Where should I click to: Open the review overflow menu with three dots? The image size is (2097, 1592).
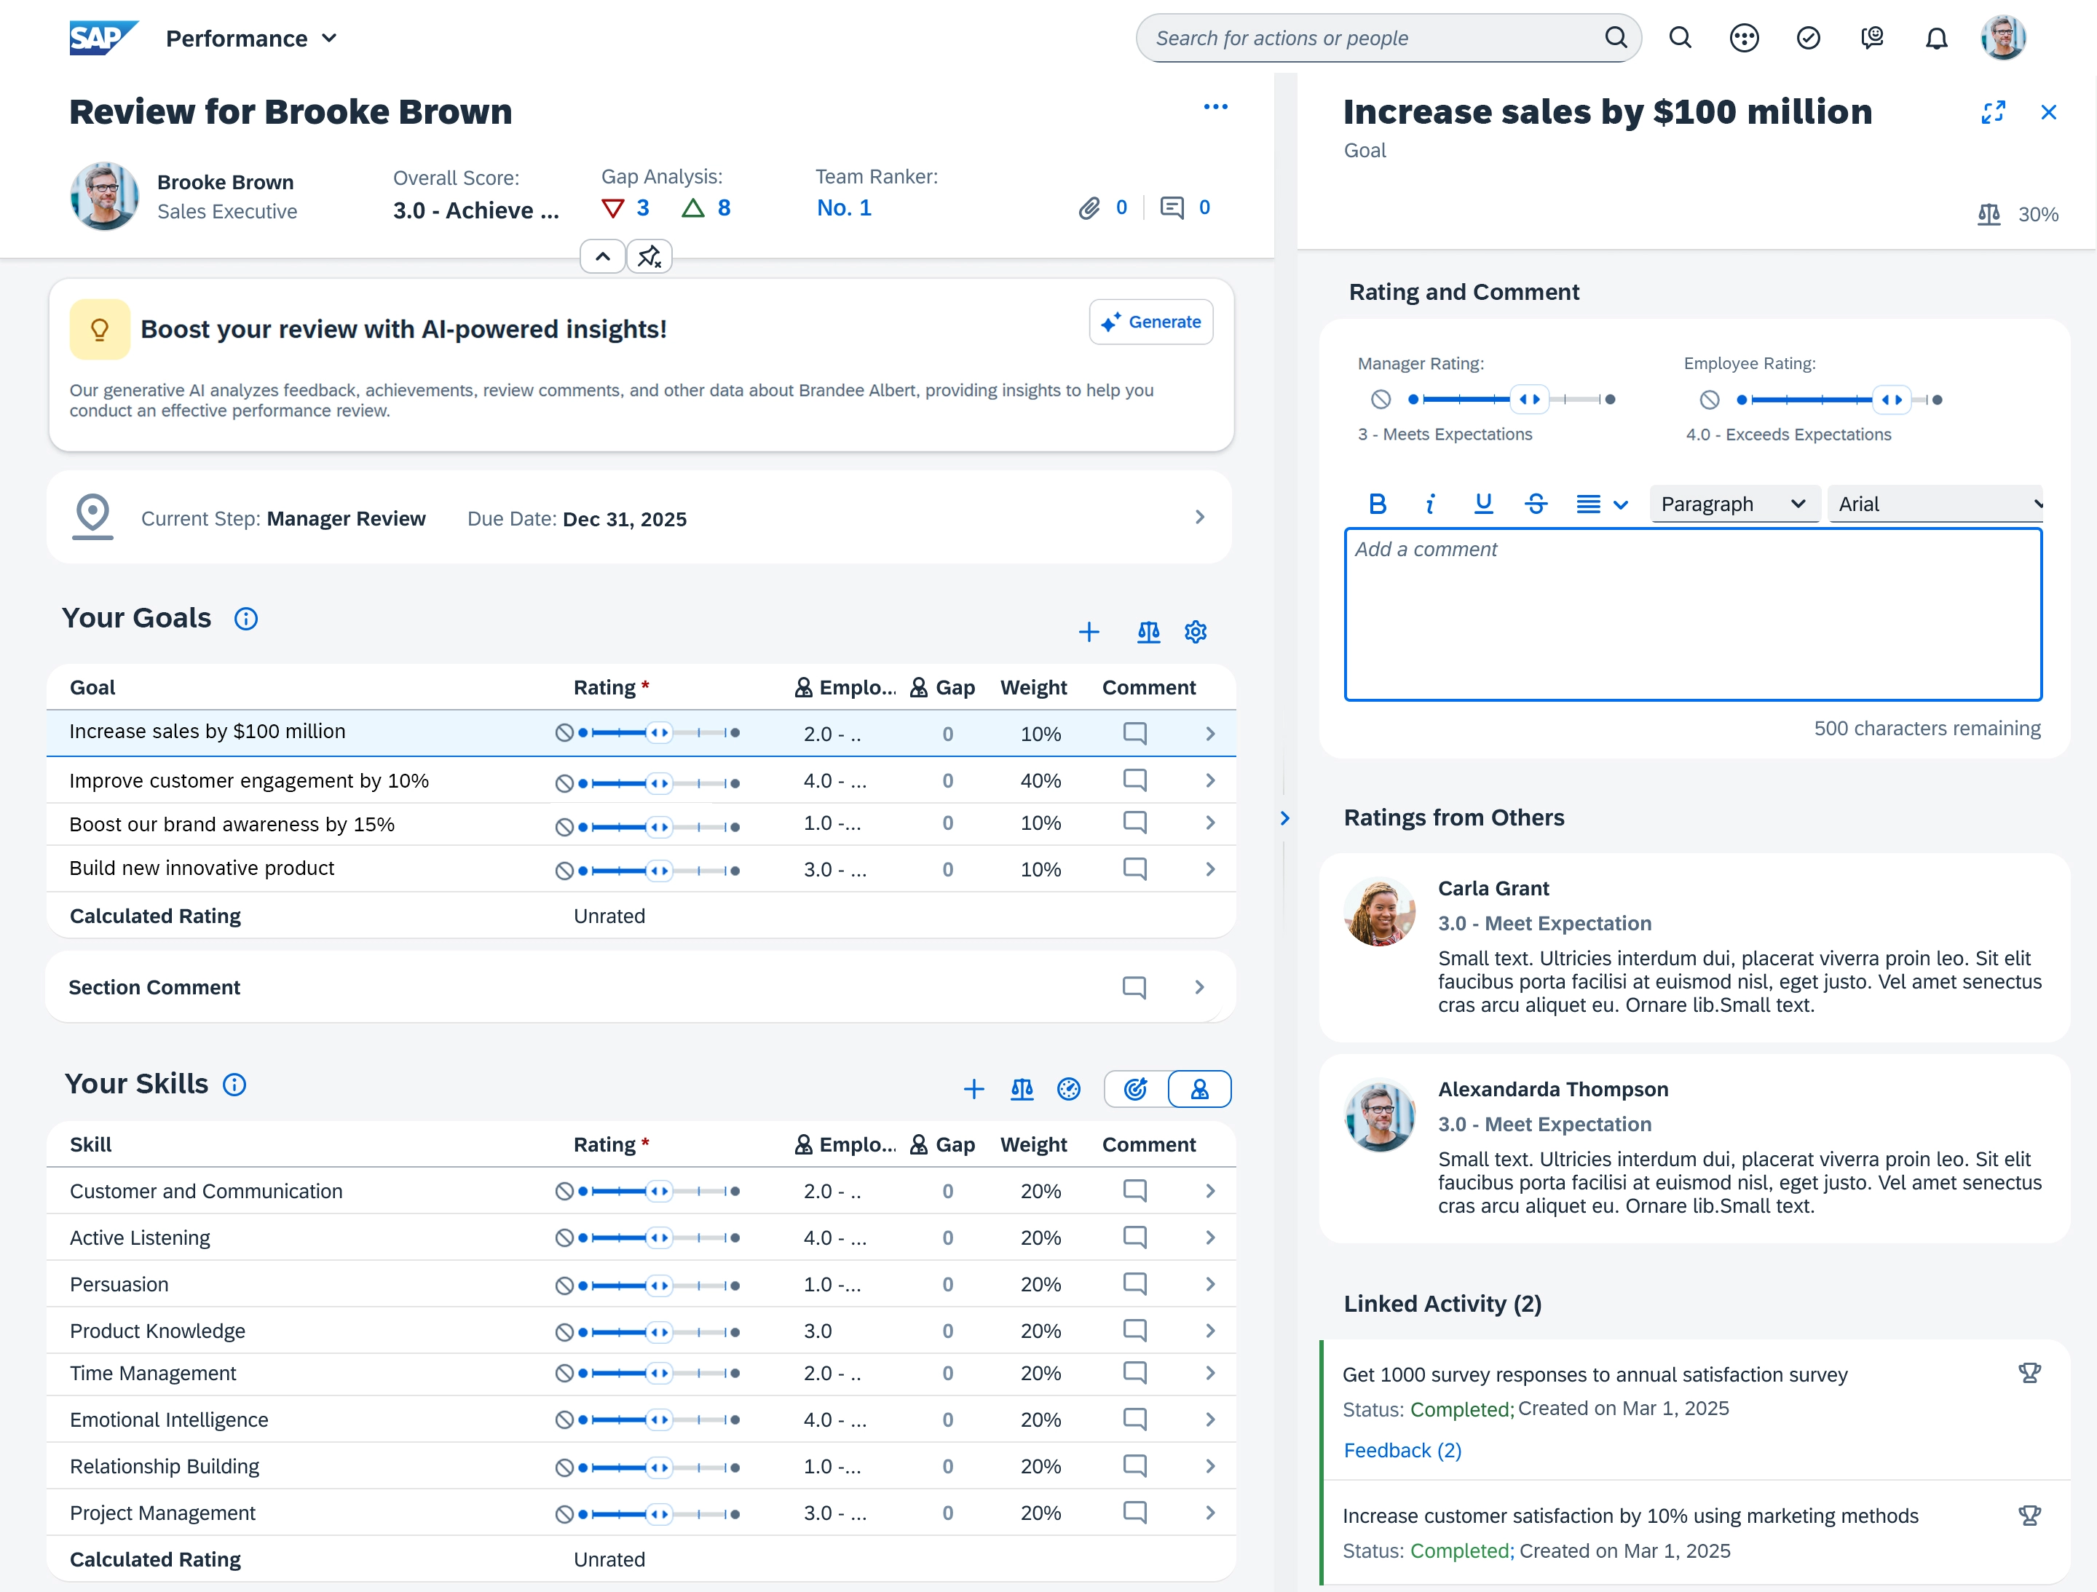coord(1216,106)
